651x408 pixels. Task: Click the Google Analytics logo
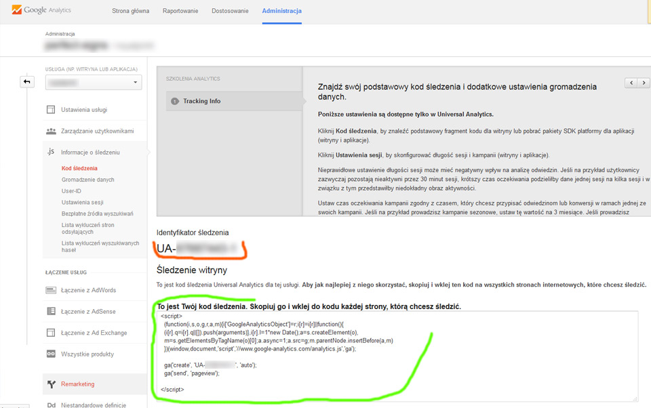(x=41, y=10)
